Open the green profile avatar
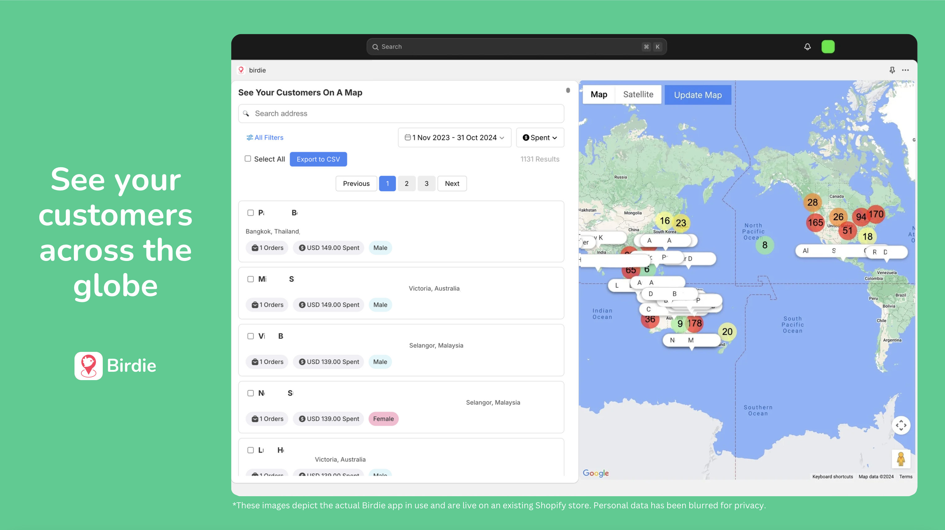The width and height of the screenshot is (945, 530). [828, 47]
